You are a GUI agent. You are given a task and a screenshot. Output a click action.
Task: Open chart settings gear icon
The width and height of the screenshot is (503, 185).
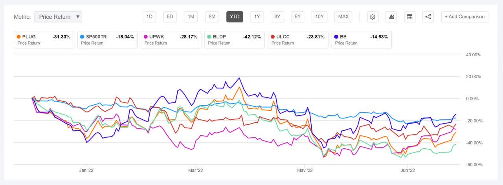(x=373, y=17)
